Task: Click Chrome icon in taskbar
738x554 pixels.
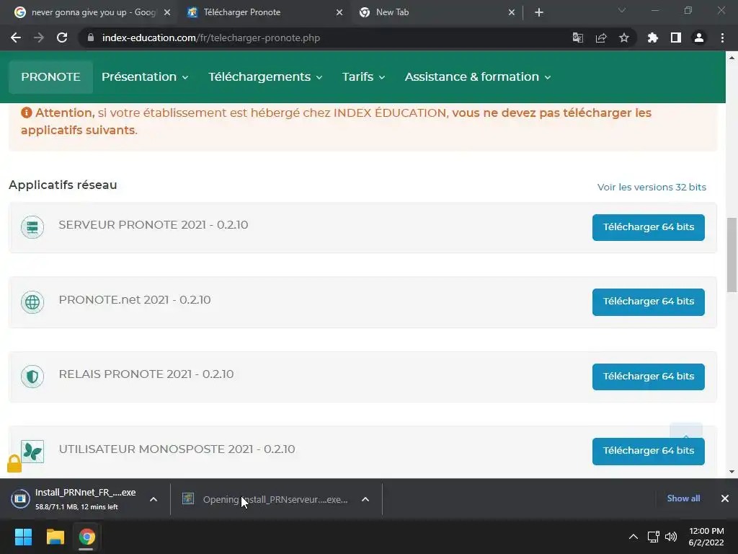Action: 86,537
